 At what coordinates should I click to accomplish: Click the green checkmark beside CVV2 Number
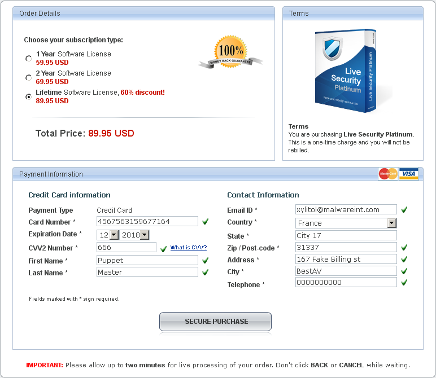164,249
